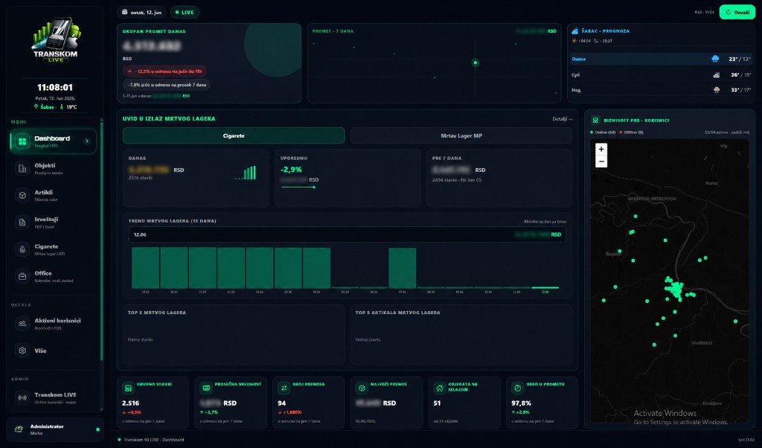Click the -12,5% u odnosu na juče badge
This screenshot has height=448, width=762.
pyautogui.click(x=164, y=71)
